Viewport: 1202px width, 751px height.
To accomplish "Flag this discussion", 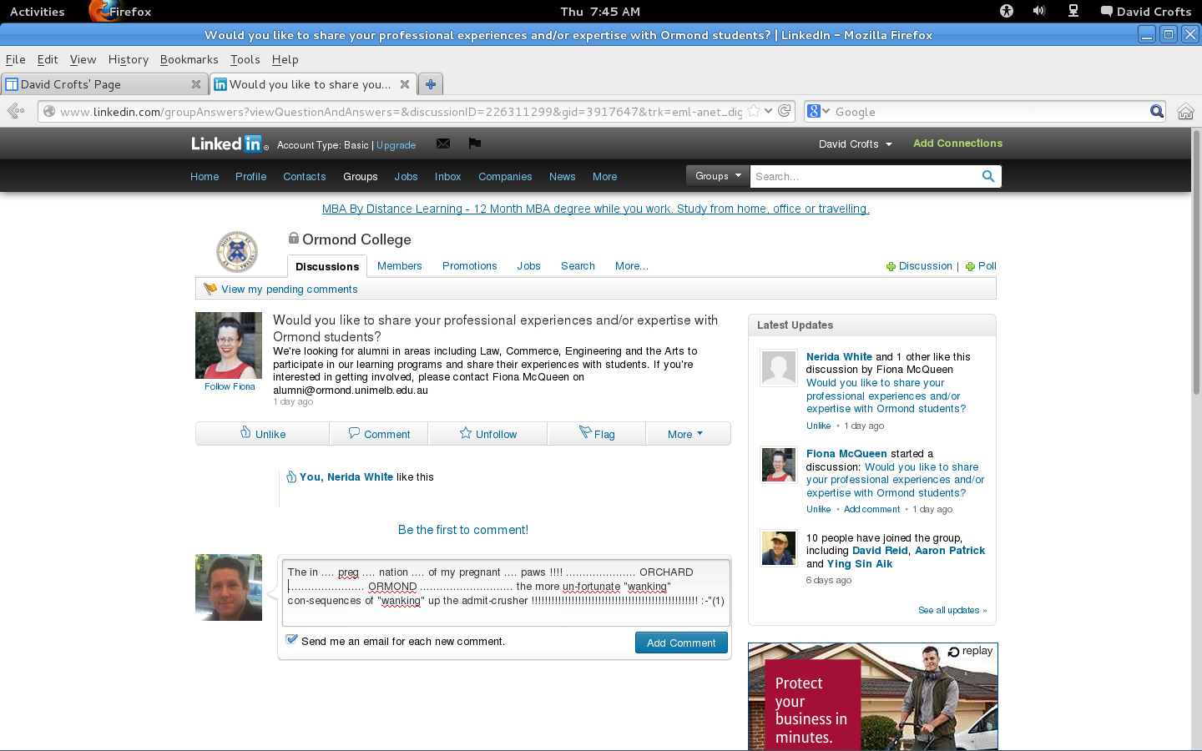I will 597,434.
